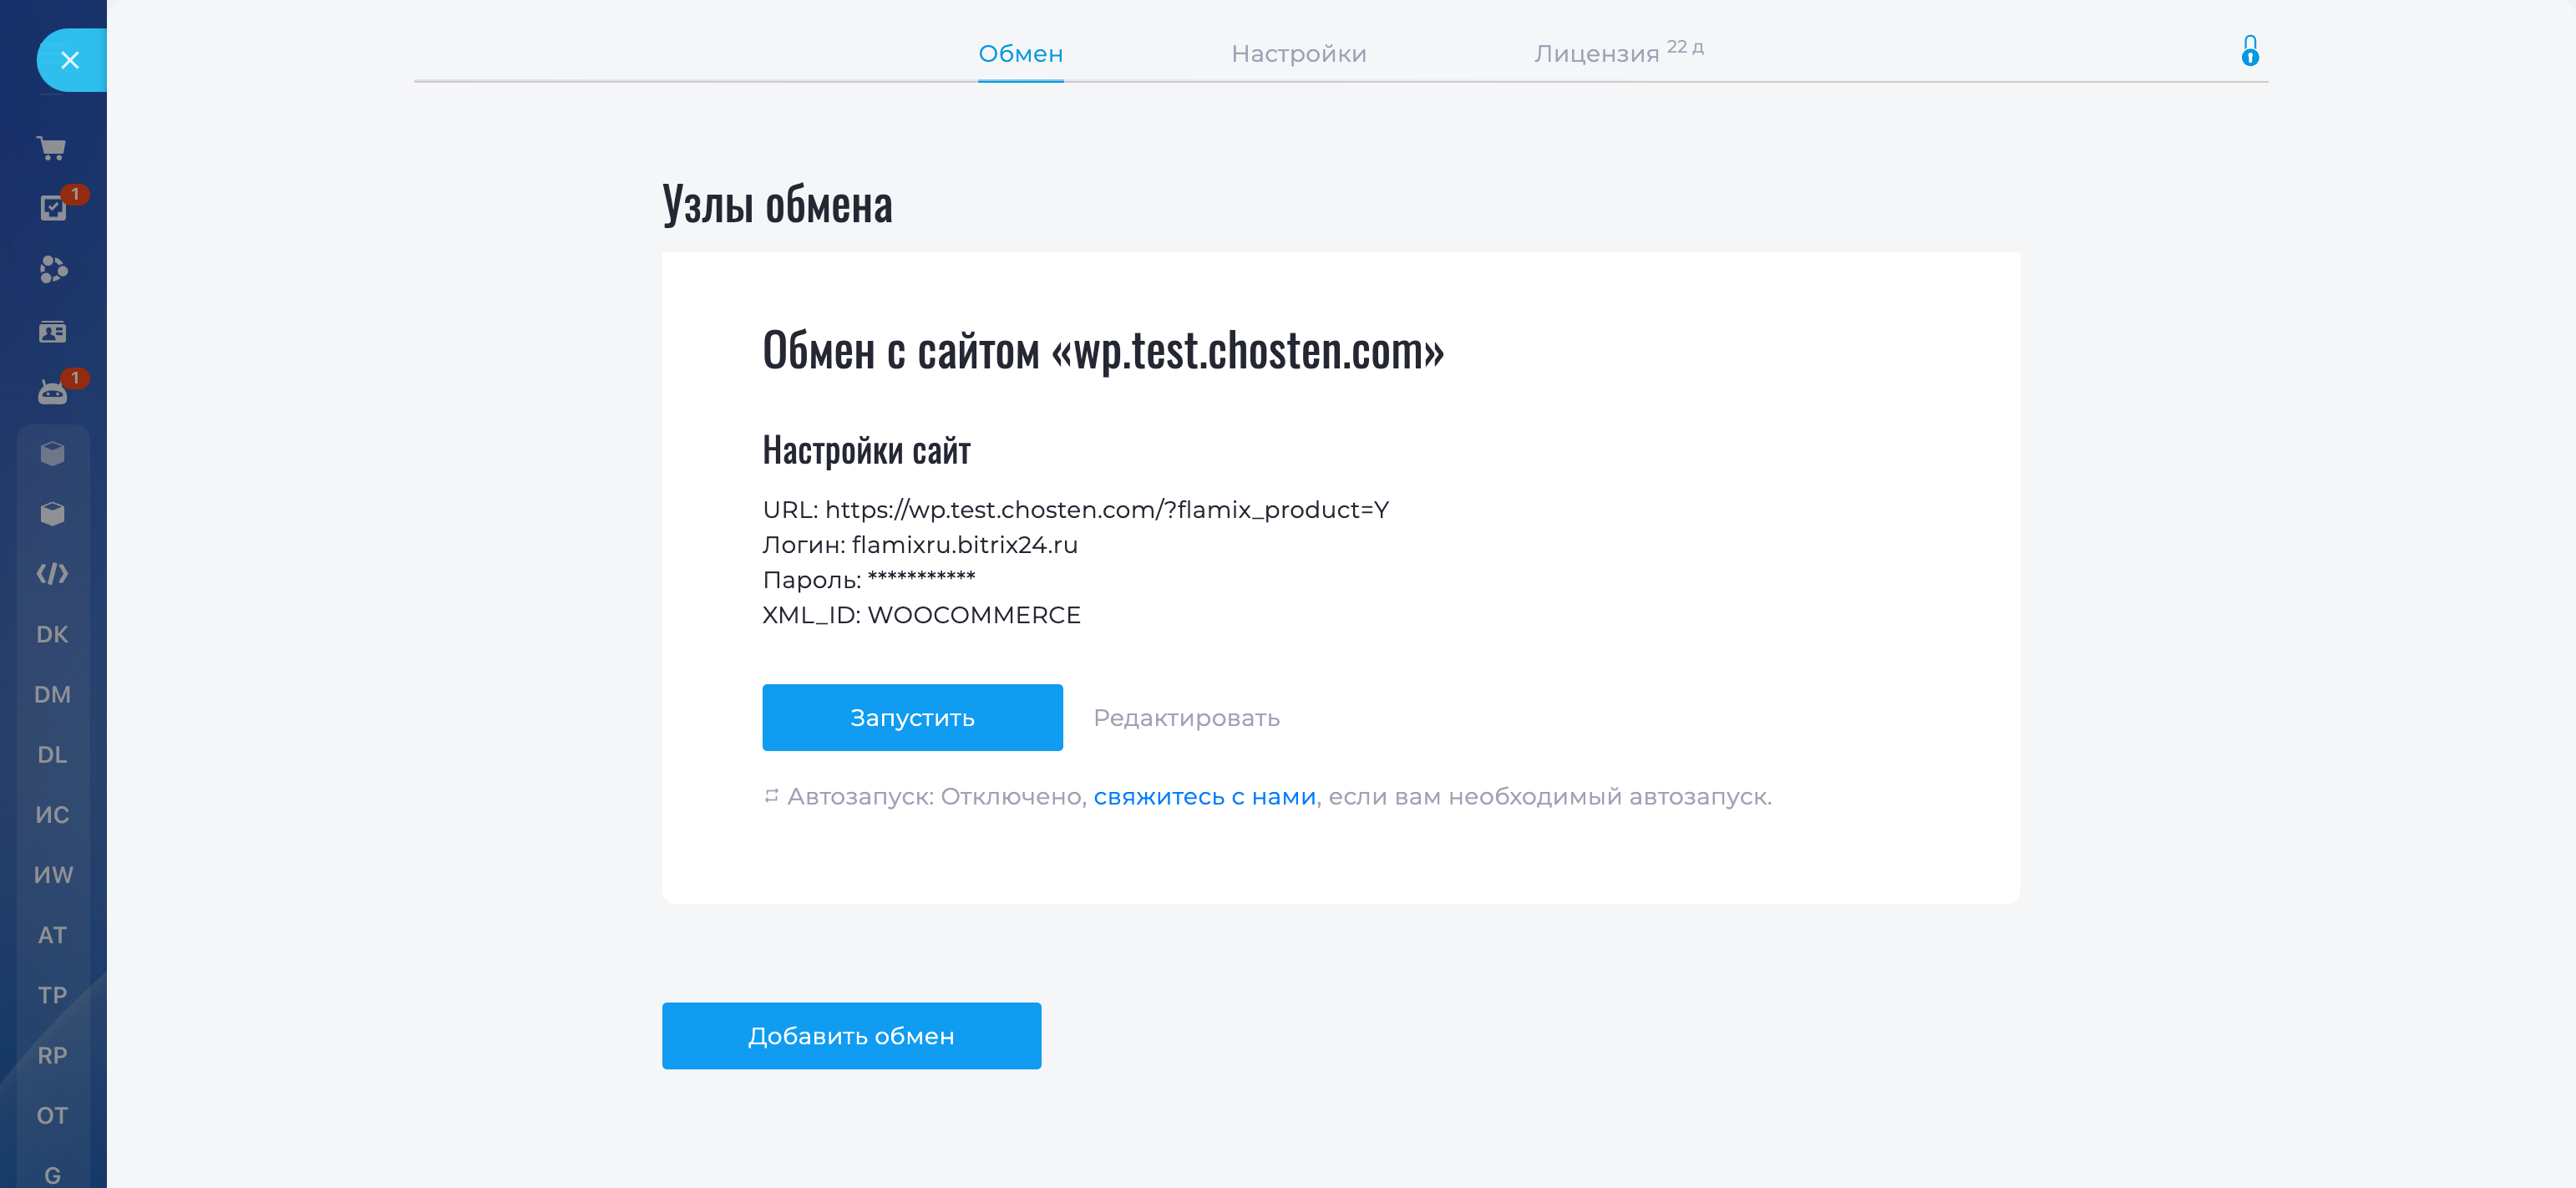Click the developer code brackets icon
The height and width of the screenshot is (1188, 2576).
click(x=52, y=573)
